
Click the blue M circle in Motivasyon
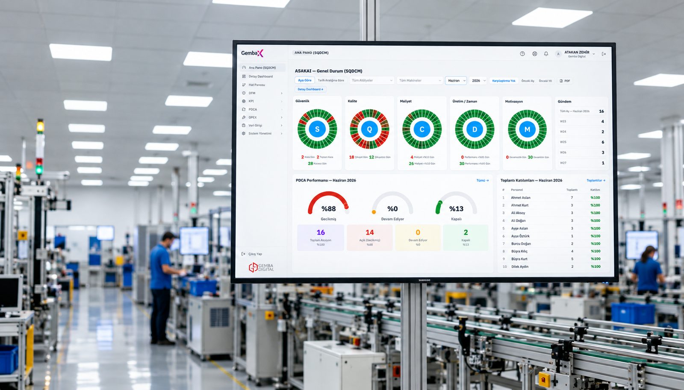(527, 129)
